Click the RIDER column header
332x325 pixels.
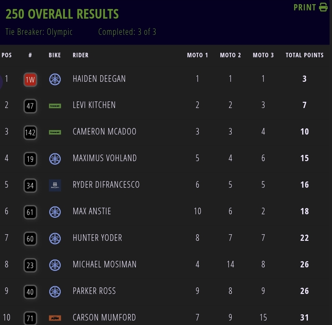pos(81,55)
